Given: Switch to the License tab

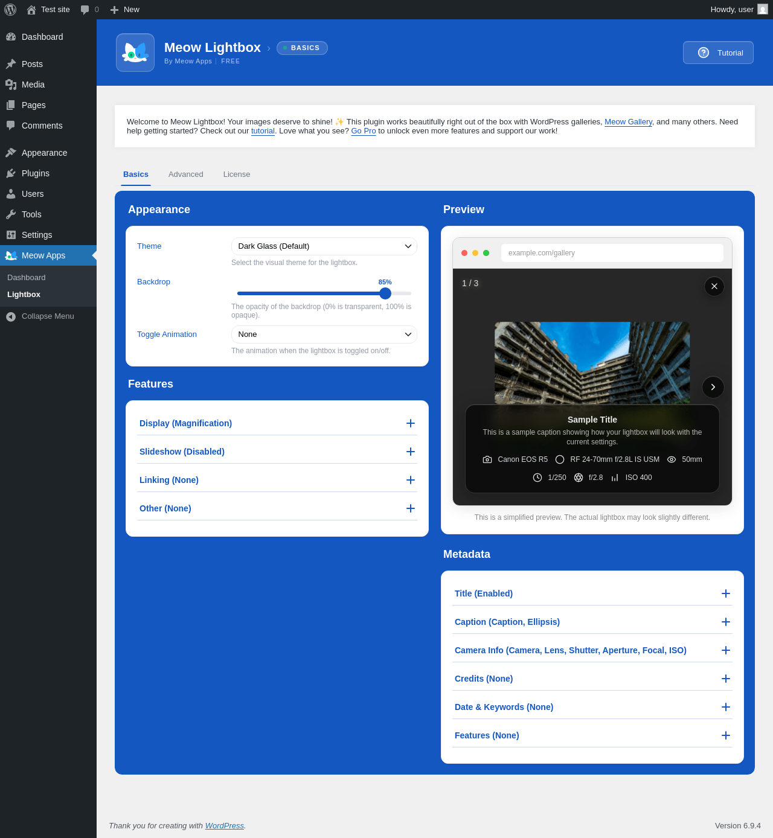Looking at the screenshot, I should pos(237,174).
